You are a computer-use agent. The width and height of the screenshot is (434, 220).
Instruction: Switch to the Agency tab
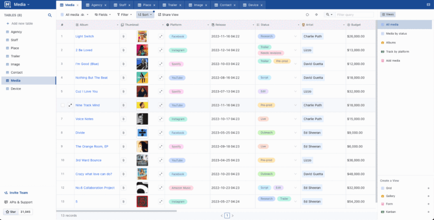[96, 4]
